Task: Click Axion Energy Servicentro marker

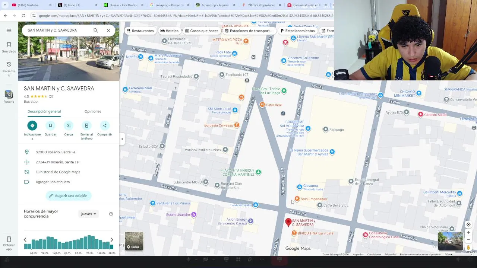Action: (x=251, y=221)
